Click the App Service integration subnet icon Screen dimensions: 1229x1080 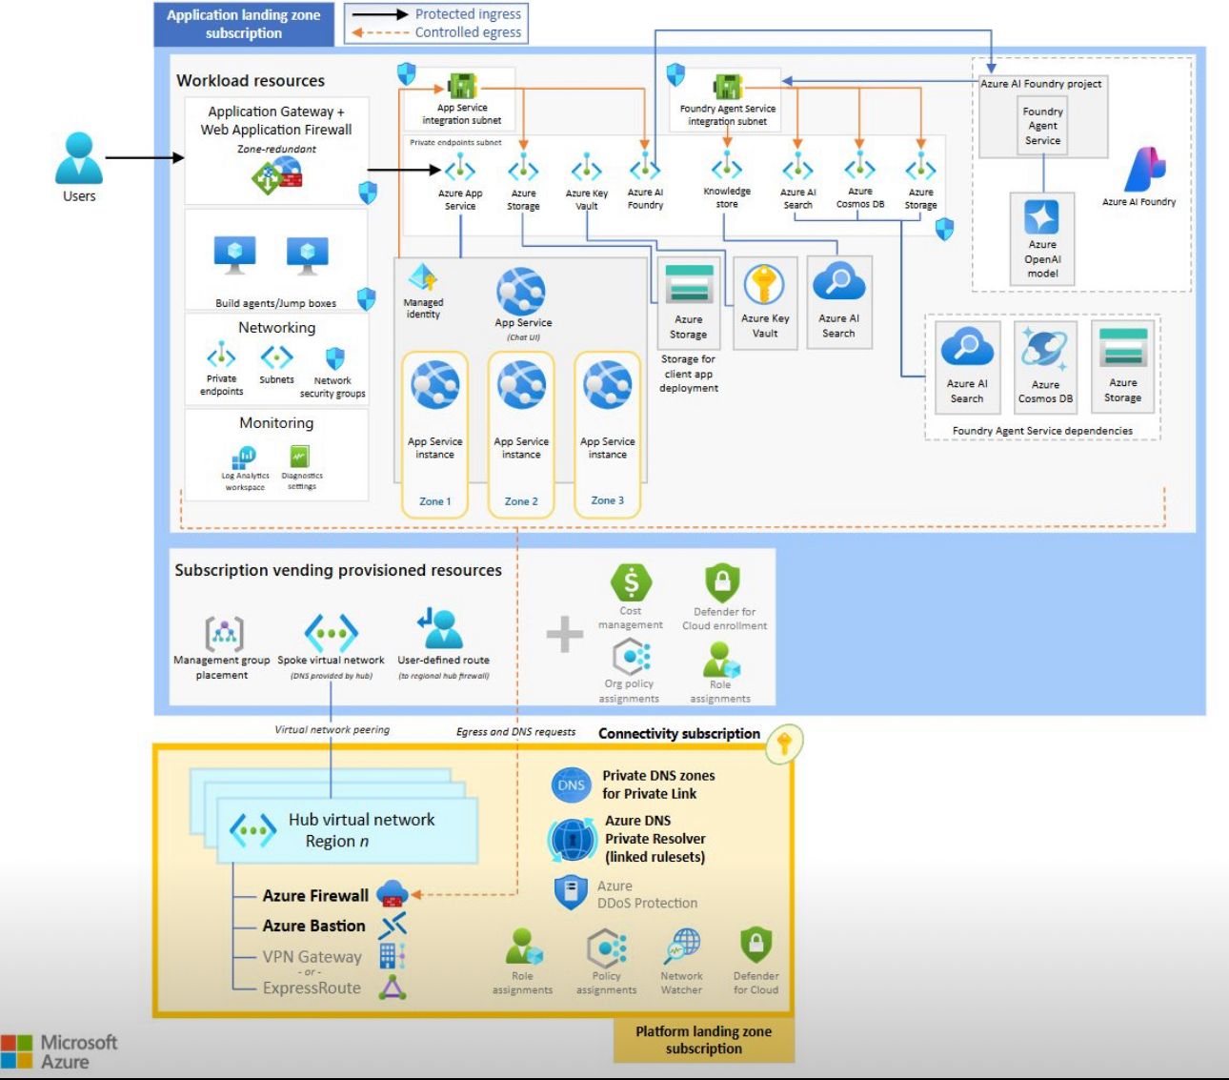[x=462, y=87]
